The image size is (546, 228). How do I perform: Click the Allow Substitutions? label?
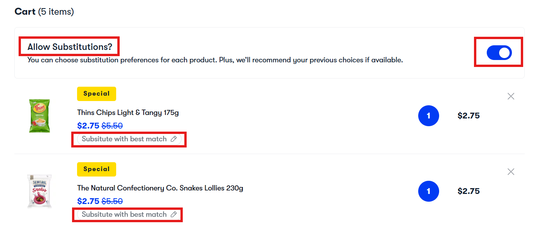70,47
